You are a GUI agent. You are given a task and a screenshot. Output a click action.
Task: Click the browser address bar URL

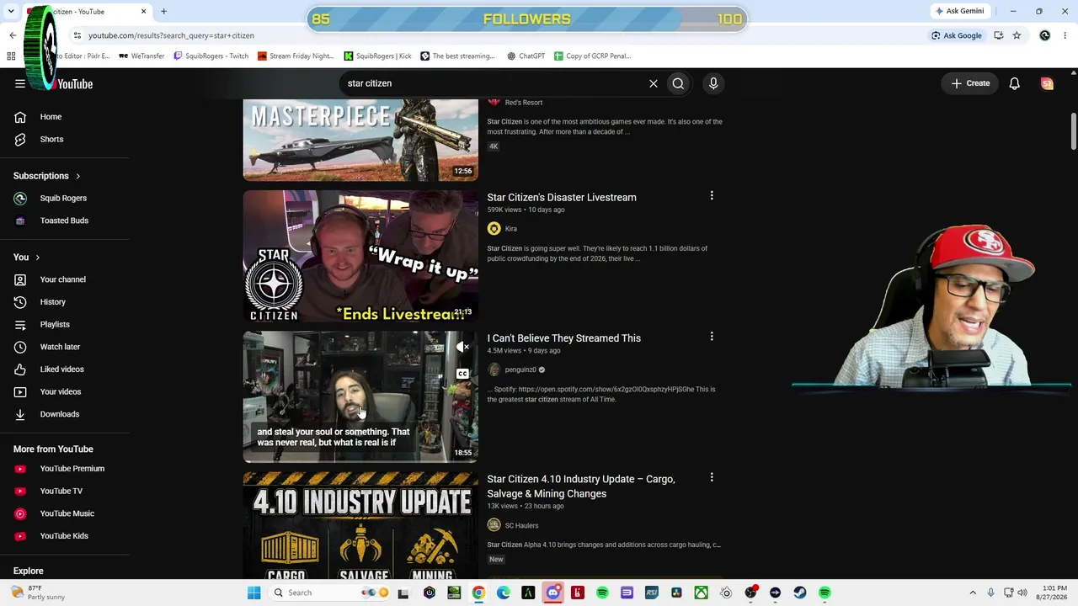(x=171, y=35)
